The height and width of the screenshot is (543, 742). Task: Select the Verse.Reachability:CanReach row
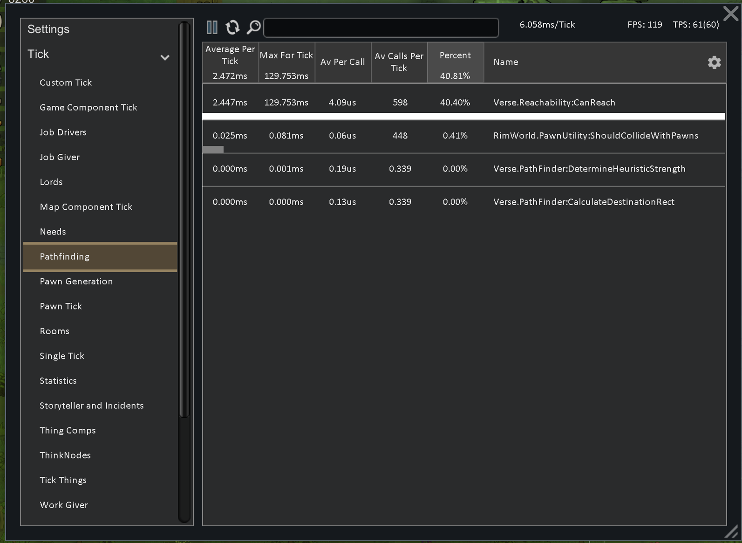(x=464, y=102)
